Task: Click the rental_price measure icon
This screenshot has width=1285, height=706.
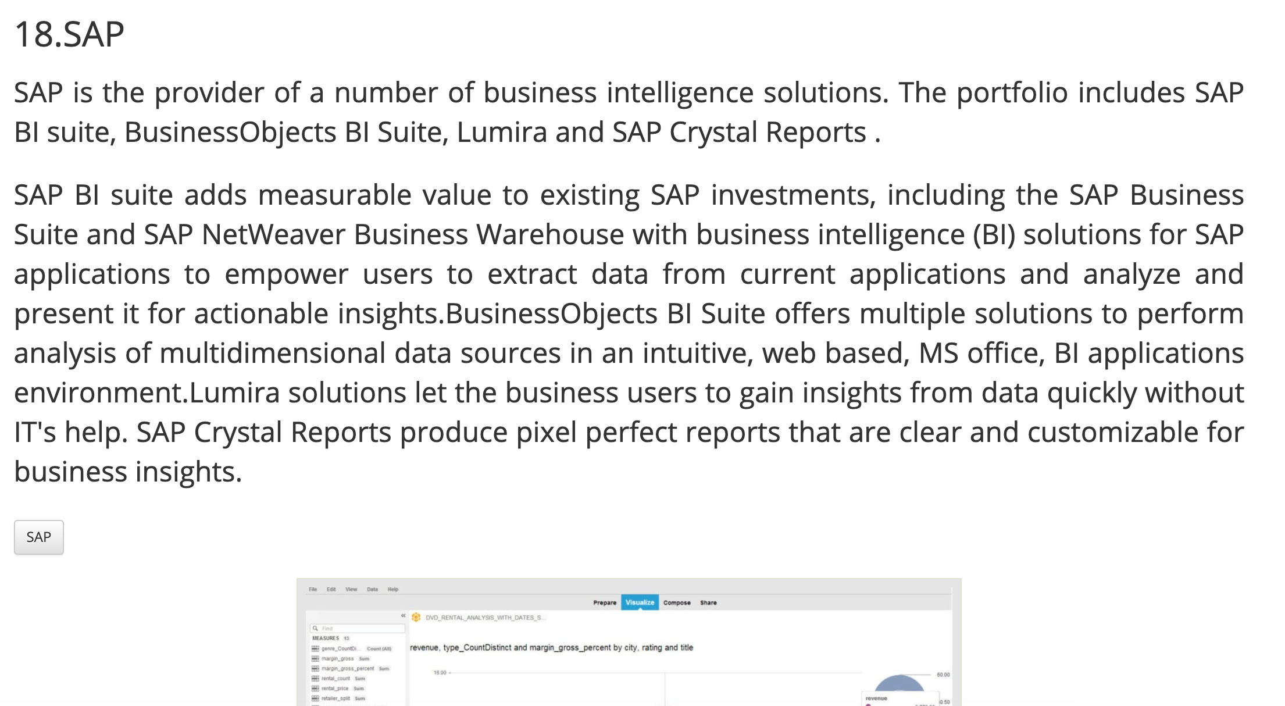Action: click(315, 689)
